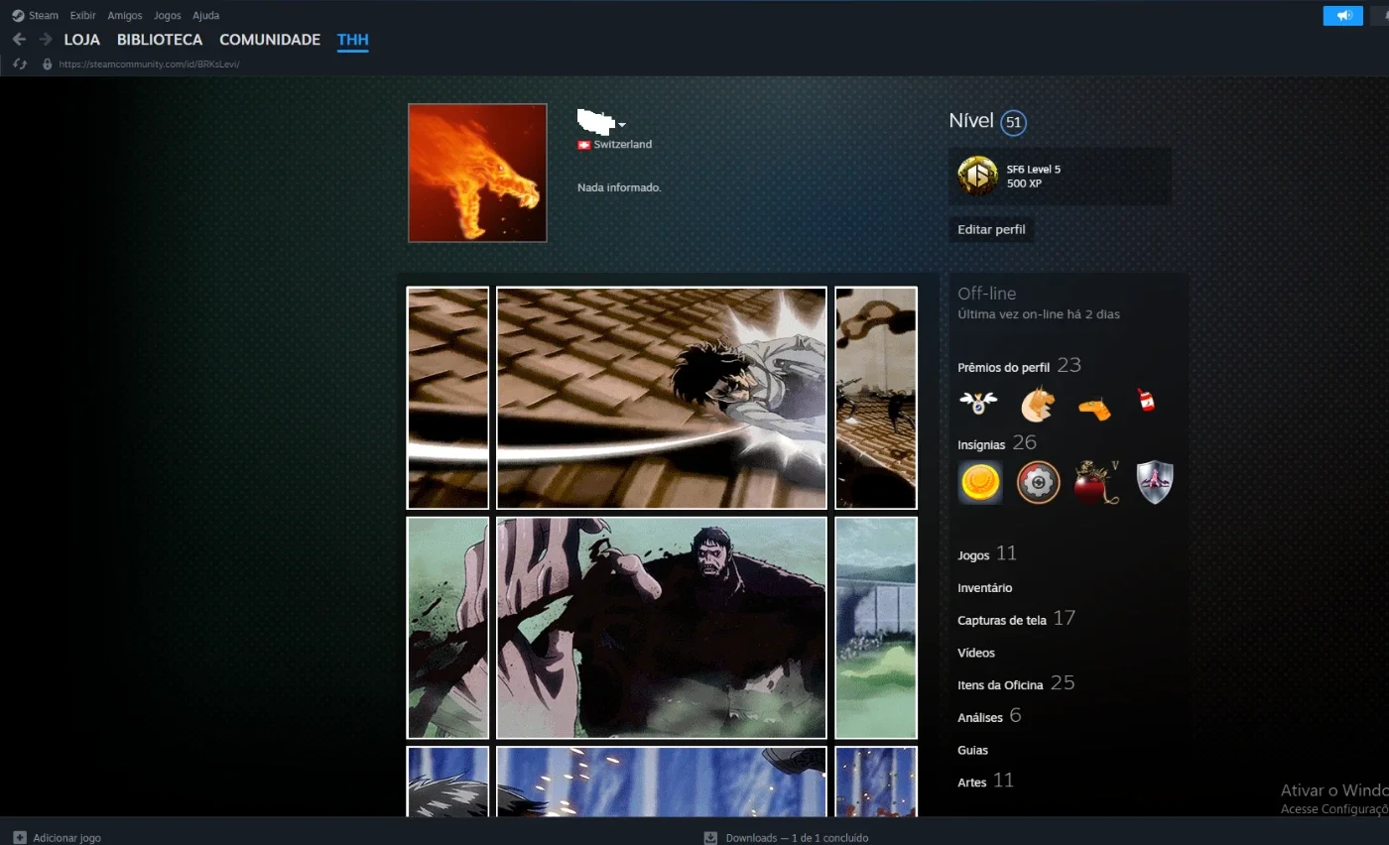This screenshot has width=1389, height=845.
Task: Click the steamcommunity.com URL address field
Action: coord(150,64)
